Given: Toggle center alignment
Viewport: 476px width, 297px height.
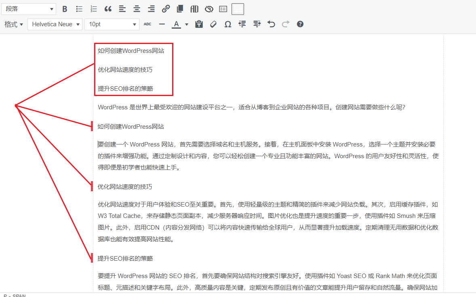Looking at the screenshot, I should click(x=136, y=8).
